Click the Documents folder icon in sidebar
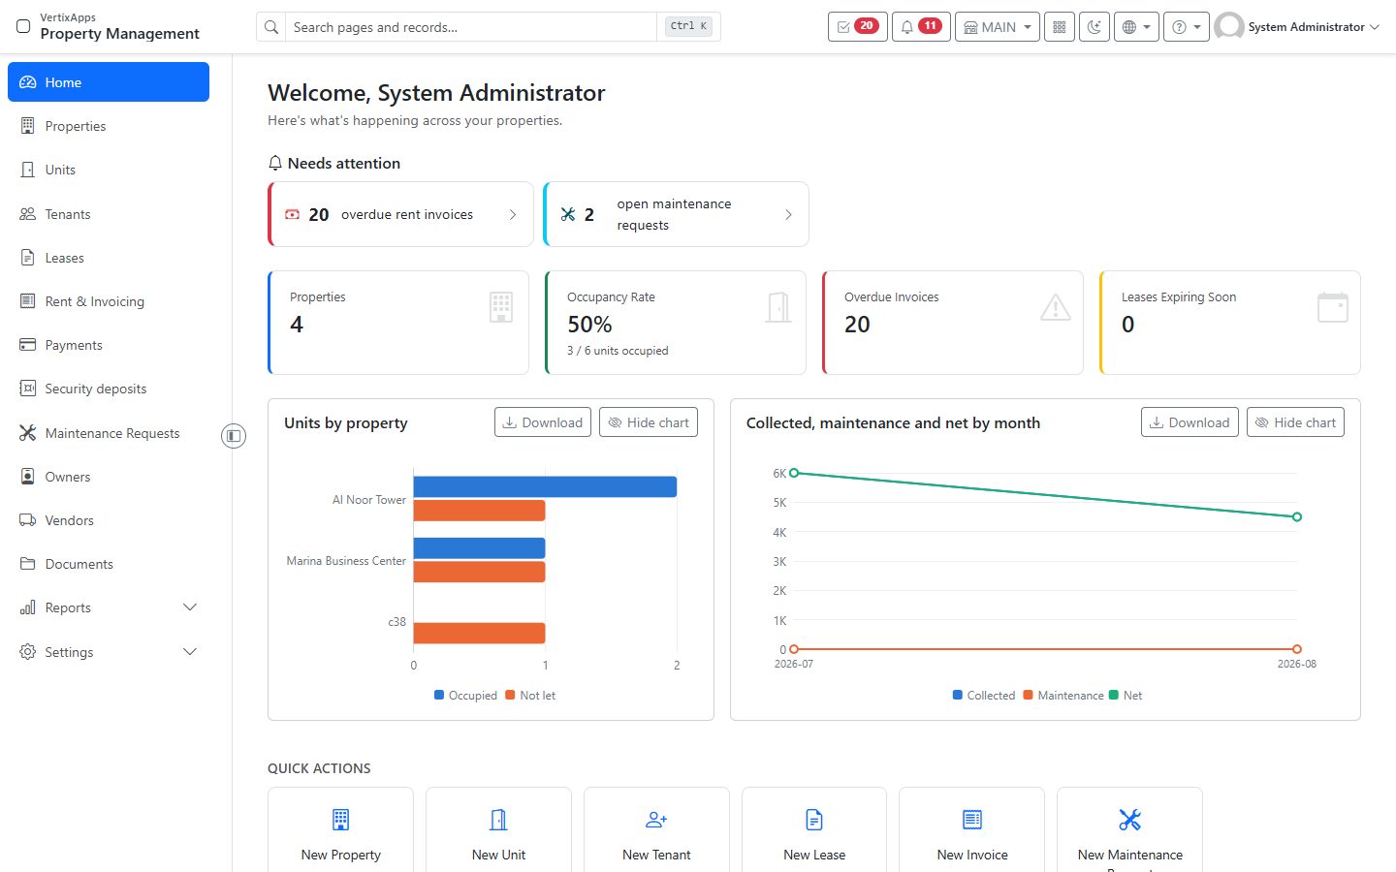 pyautogui.click(x=27, y=564)
